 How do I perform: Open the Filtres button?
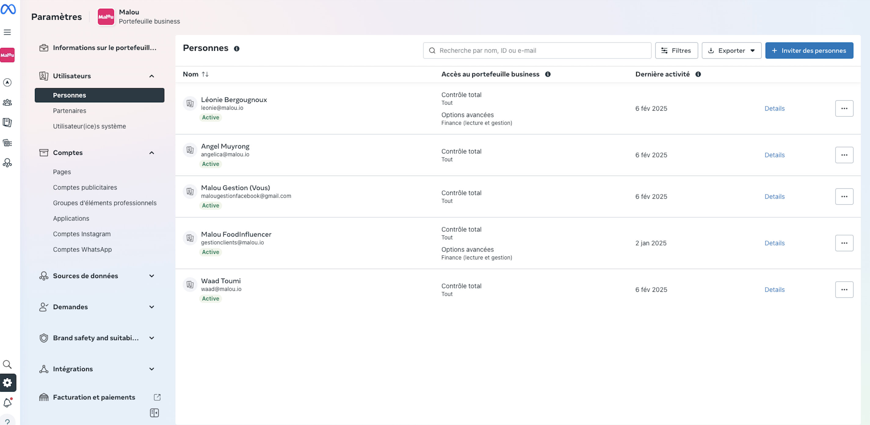tap(676, 51)
